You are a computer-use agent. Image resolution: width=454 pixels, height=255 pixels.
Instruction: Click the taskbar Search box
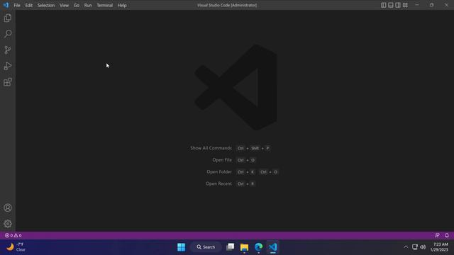click(206, 247)
